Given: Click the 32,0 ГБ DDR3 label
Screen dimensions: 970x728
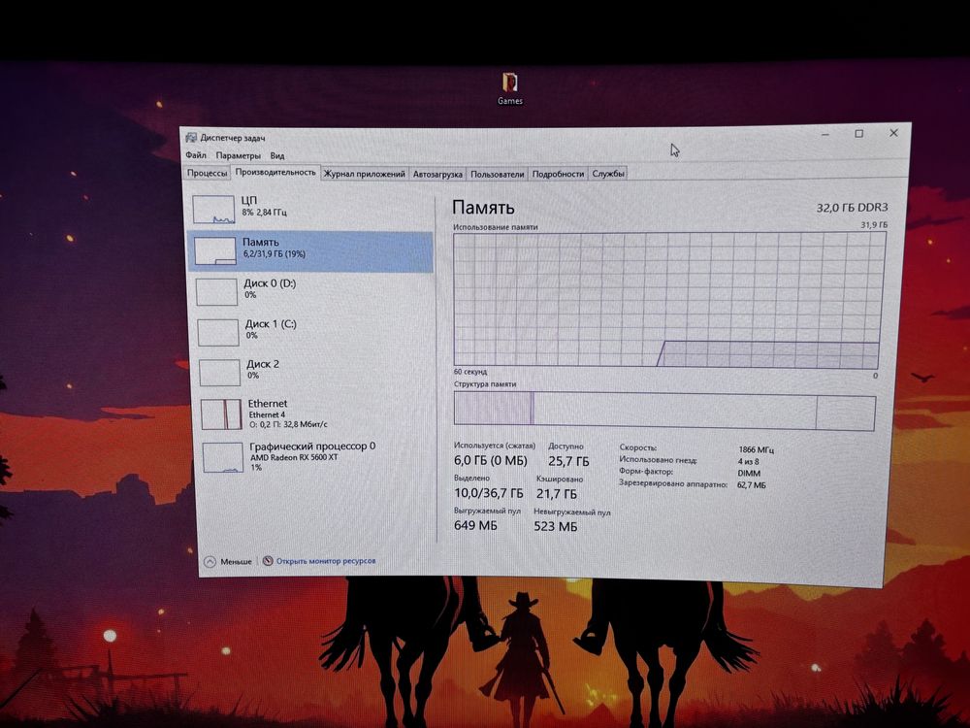Looking at the screenshot, I should 852,208.
